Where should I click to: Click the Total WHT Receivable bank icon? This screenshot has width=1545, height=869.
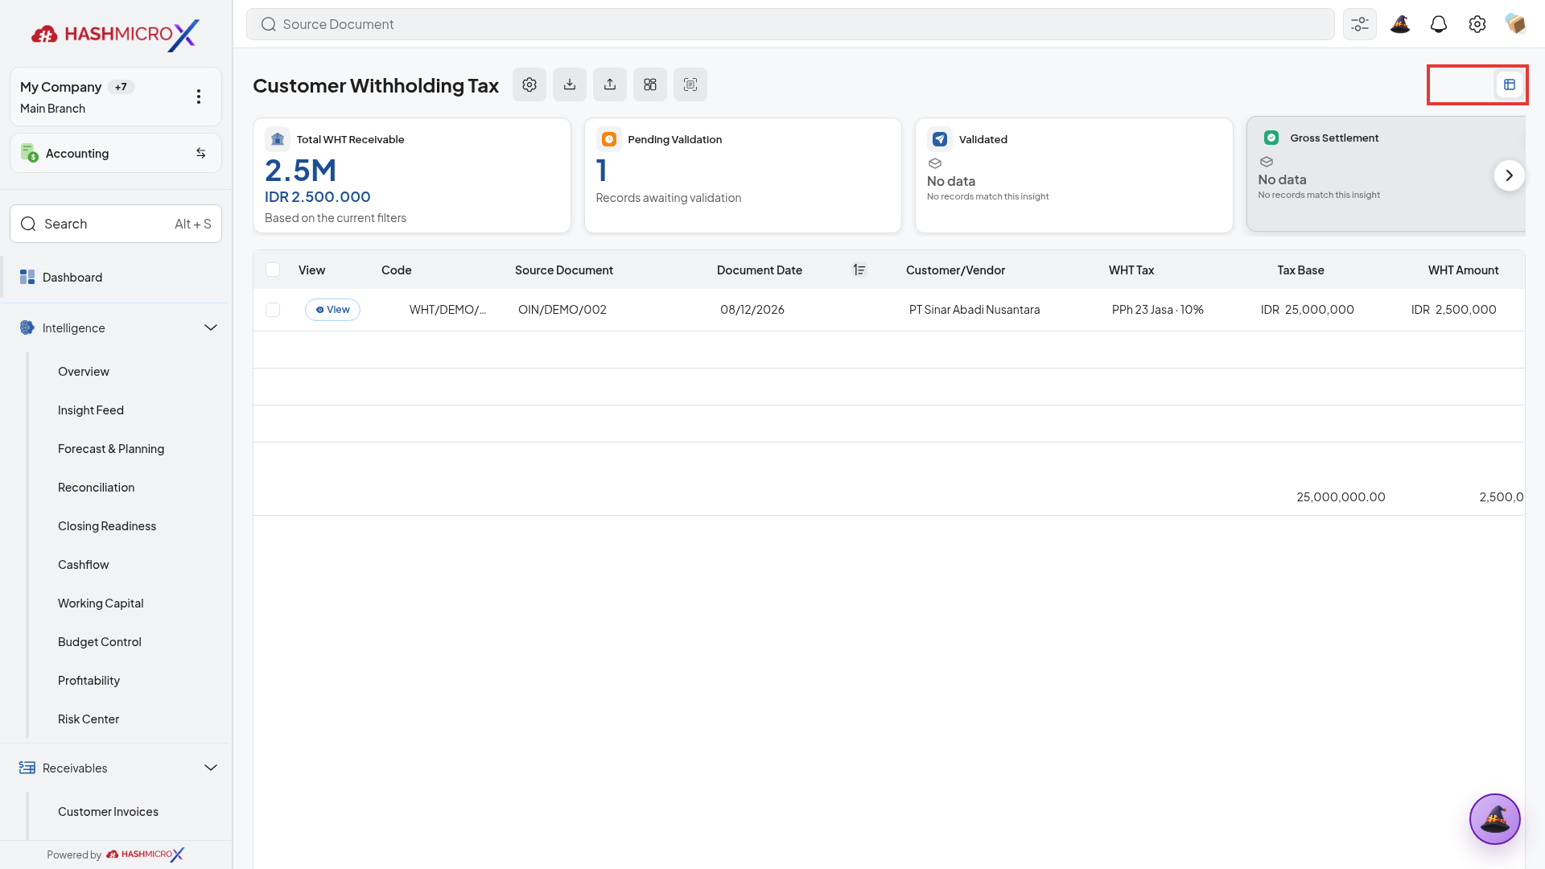coord(278,139)
